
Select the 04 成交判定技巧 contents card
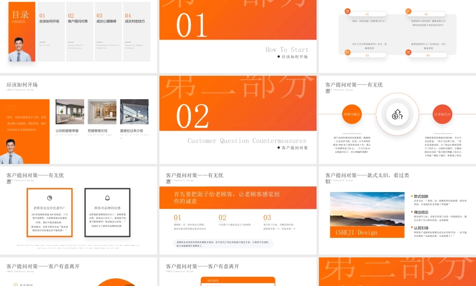point(137,31)
